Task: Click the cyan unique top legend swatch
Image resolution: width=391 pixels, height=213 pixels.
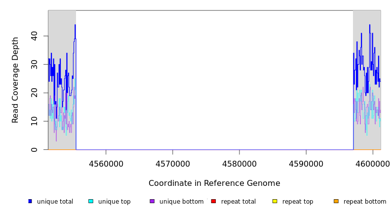Action: click(x=91, y=201)
